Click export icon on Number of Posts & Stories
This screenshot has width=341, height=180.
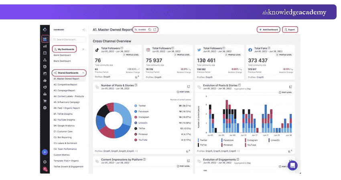click(188, 86)
